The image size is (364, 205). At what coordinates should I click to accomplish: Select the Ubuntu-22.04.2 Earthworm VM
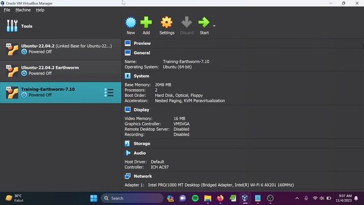pyautogui.click(x=61, y=71)
